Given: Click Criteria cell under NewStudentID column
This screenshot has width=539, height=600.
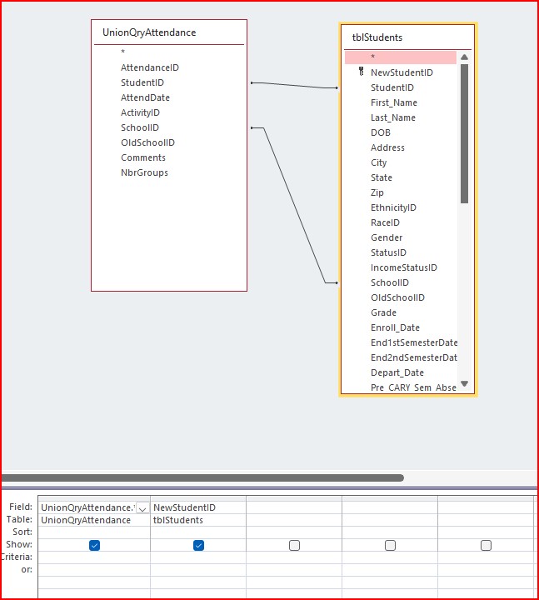Looking at the screenshot, I should 197,557.
